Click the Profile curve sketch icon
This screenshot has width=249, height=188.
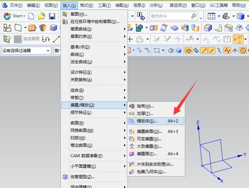(46, 39)
